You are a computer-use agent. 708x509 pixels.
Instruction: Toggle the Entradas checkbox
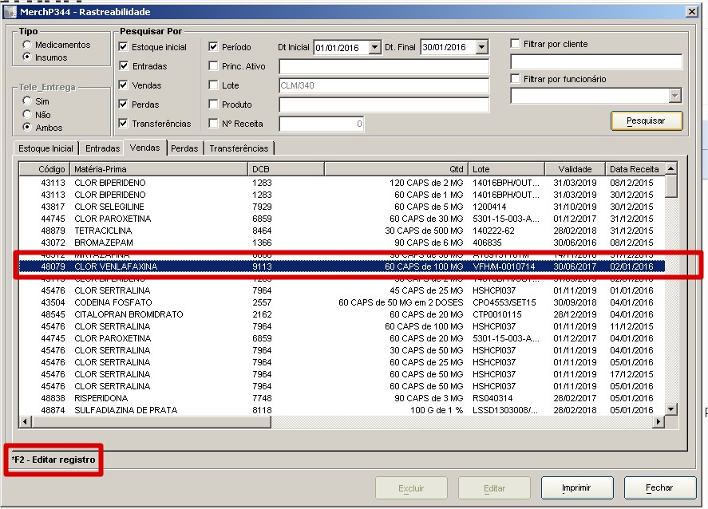(x=123, y=66)
